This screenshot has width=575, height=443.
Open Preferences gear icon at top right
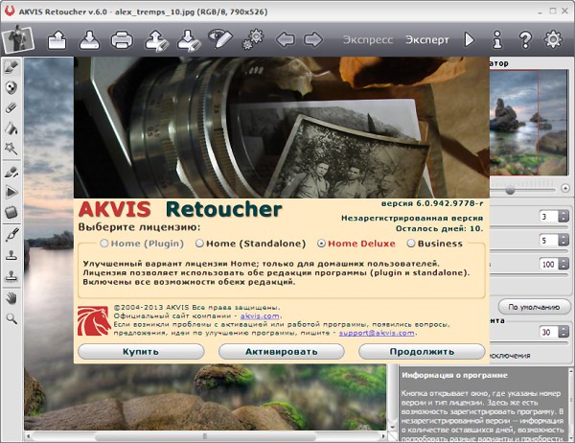(x=553, y=40)
